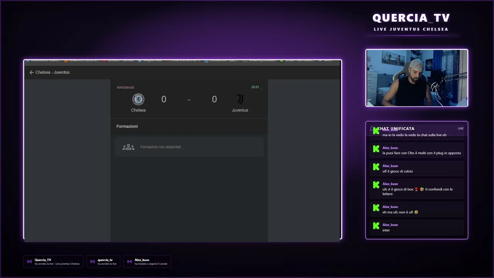
Task: Click the 'Chelsea - Juventus' page title
Action: 52,72
